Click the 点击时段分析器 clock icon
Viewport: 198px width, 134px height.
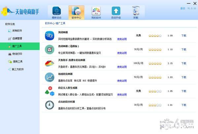pyautogui.click(x=49, y=105)
